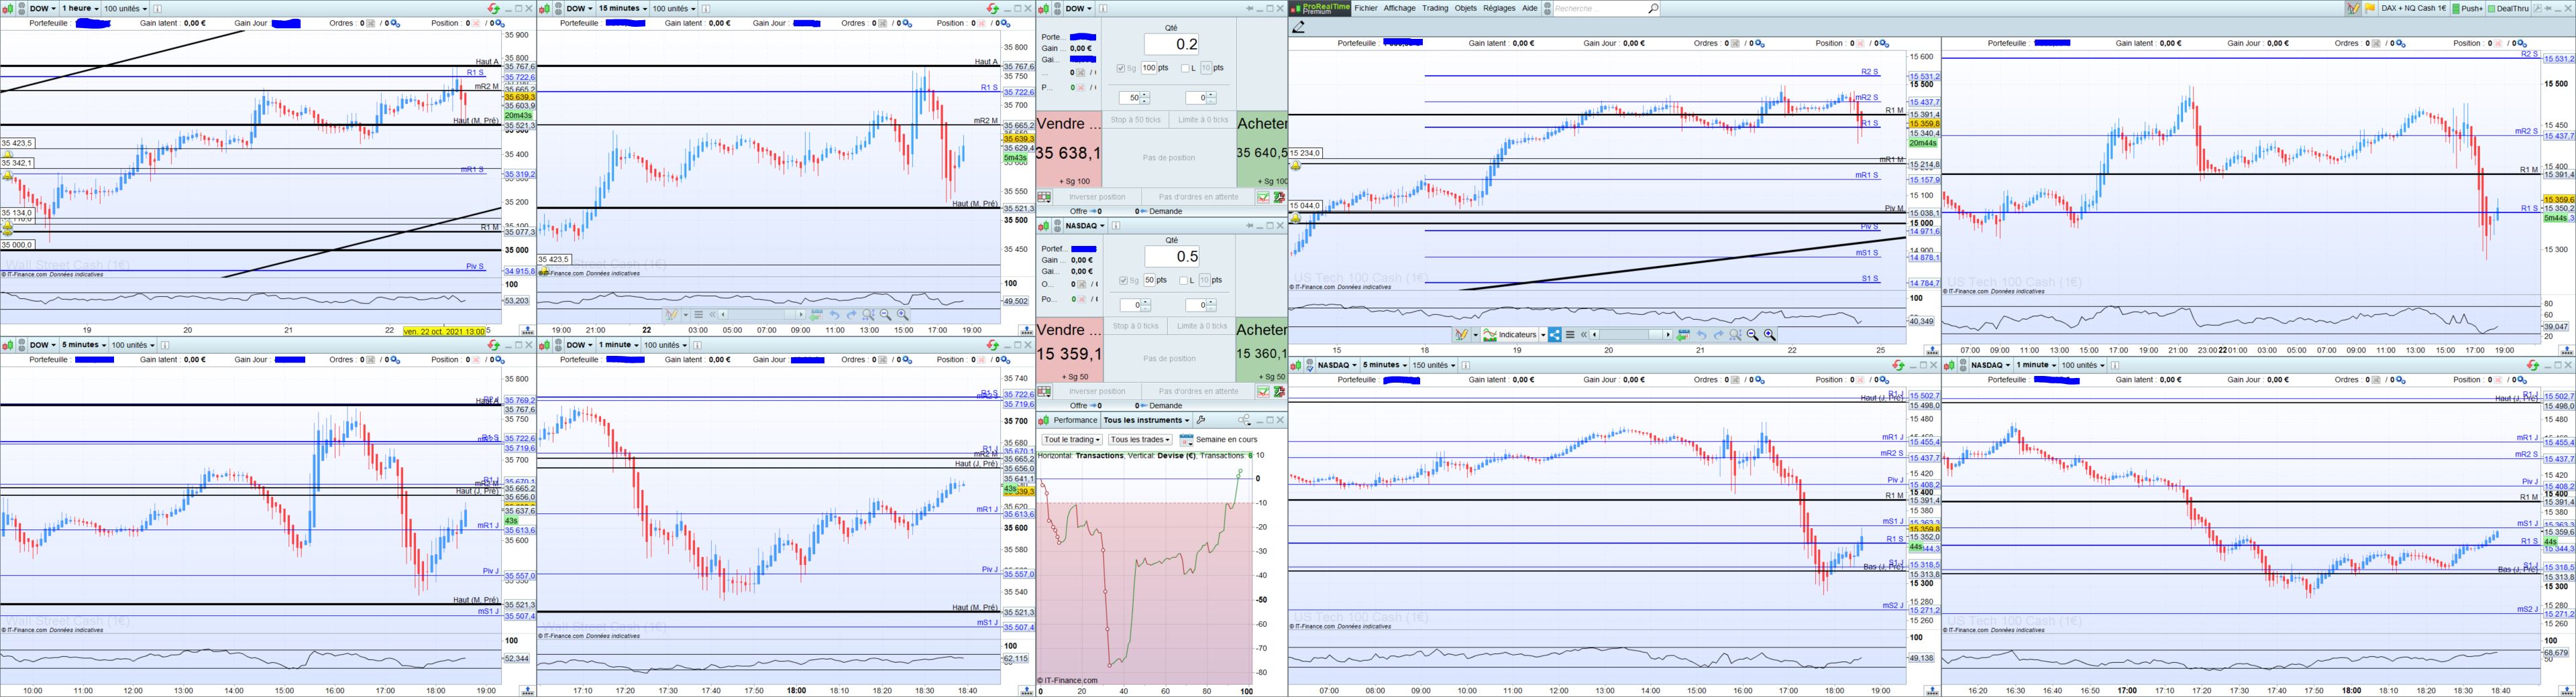2576x697 pixels.
Task: Toggle the Sg checkbox in the DOW order panel
Action: click(x=1120, y=68)
